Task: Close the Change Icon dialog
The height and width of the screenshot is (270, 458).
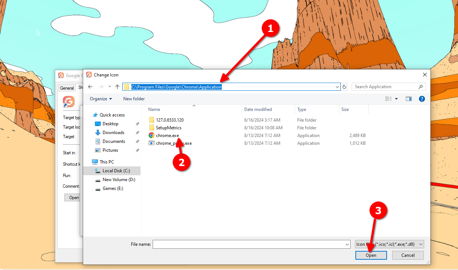Action: click(x=425, y=75)
